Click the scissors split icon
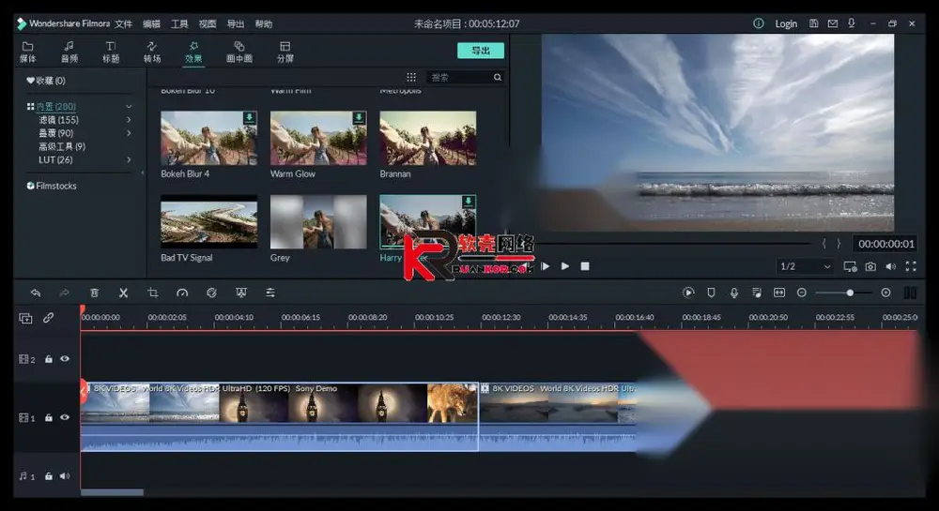The image size is (939, 511). tap(123, 293)
